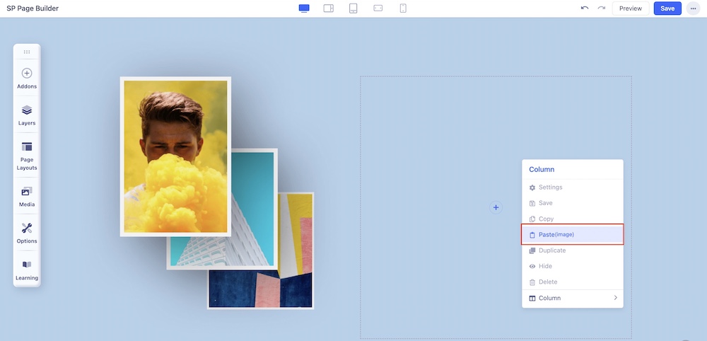Open column Settings from context menu

coord(573,187)
